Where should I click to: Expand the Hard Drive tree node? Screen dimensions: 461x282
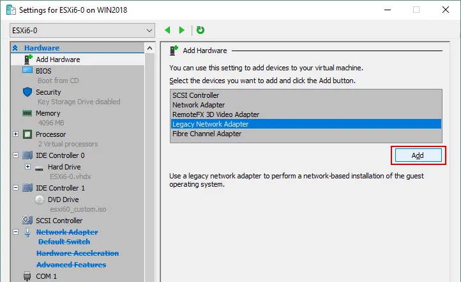point(27,167)
